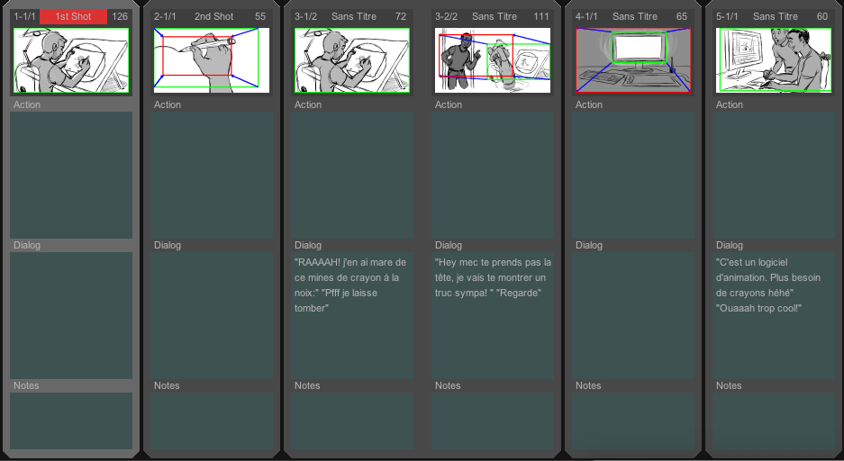Select the shot 5-1/1 thumbnail of two men

pyautogui.click(x=774, y=60)
